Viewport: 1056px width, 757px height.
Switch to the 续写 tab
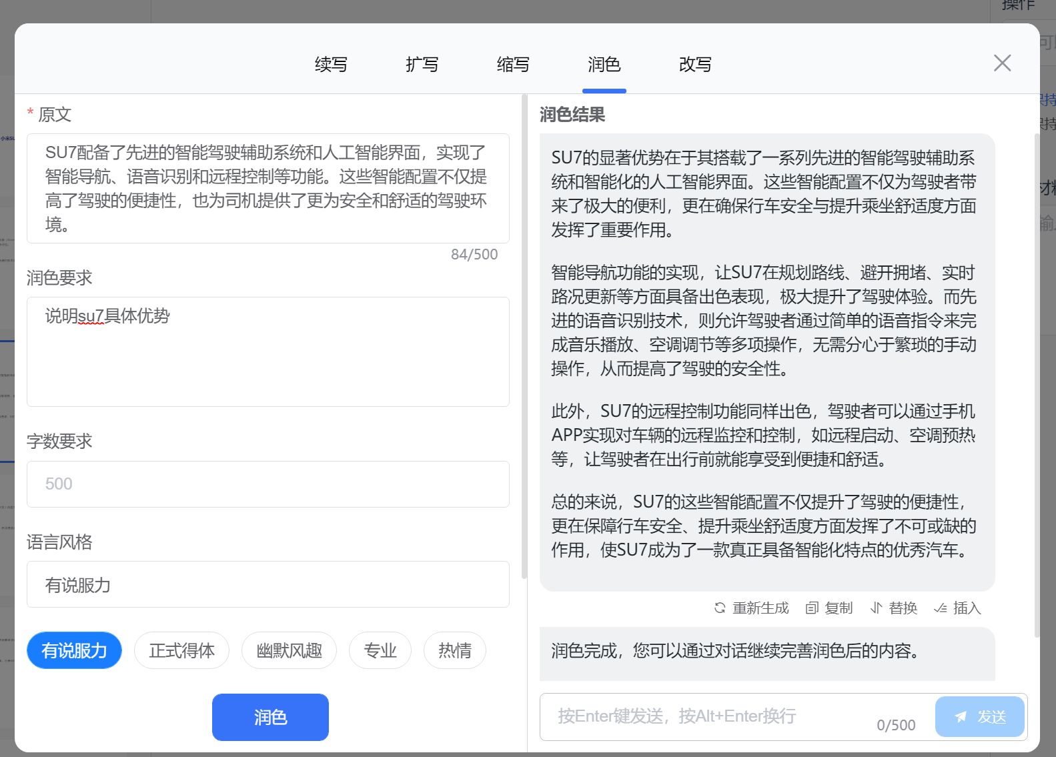331,64
